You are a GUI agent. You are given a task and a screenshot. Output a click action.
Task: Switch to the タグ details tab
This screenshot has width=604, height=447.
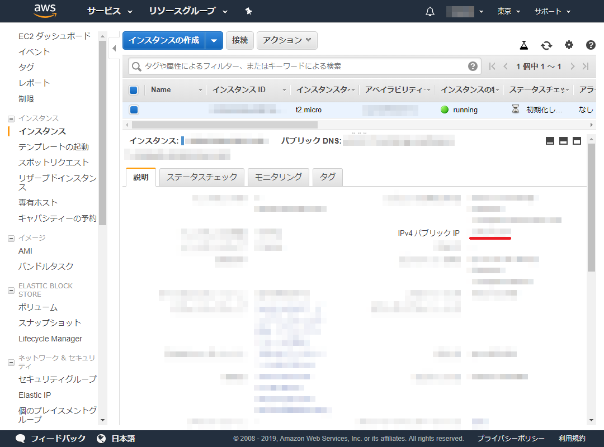click(327, 177)
